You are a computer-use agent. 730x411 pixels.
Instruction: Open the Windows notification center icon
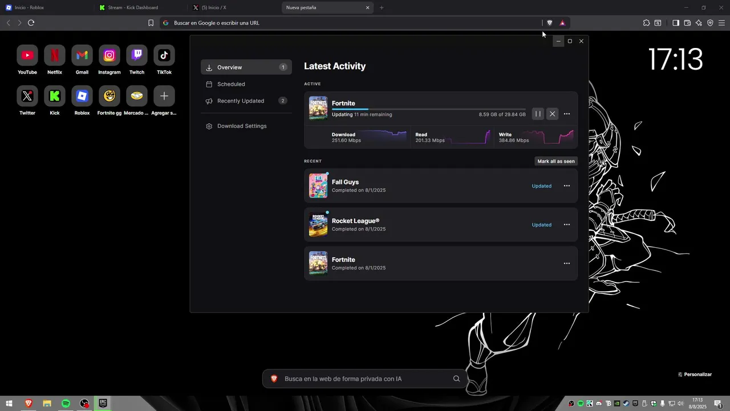[718, 404]
